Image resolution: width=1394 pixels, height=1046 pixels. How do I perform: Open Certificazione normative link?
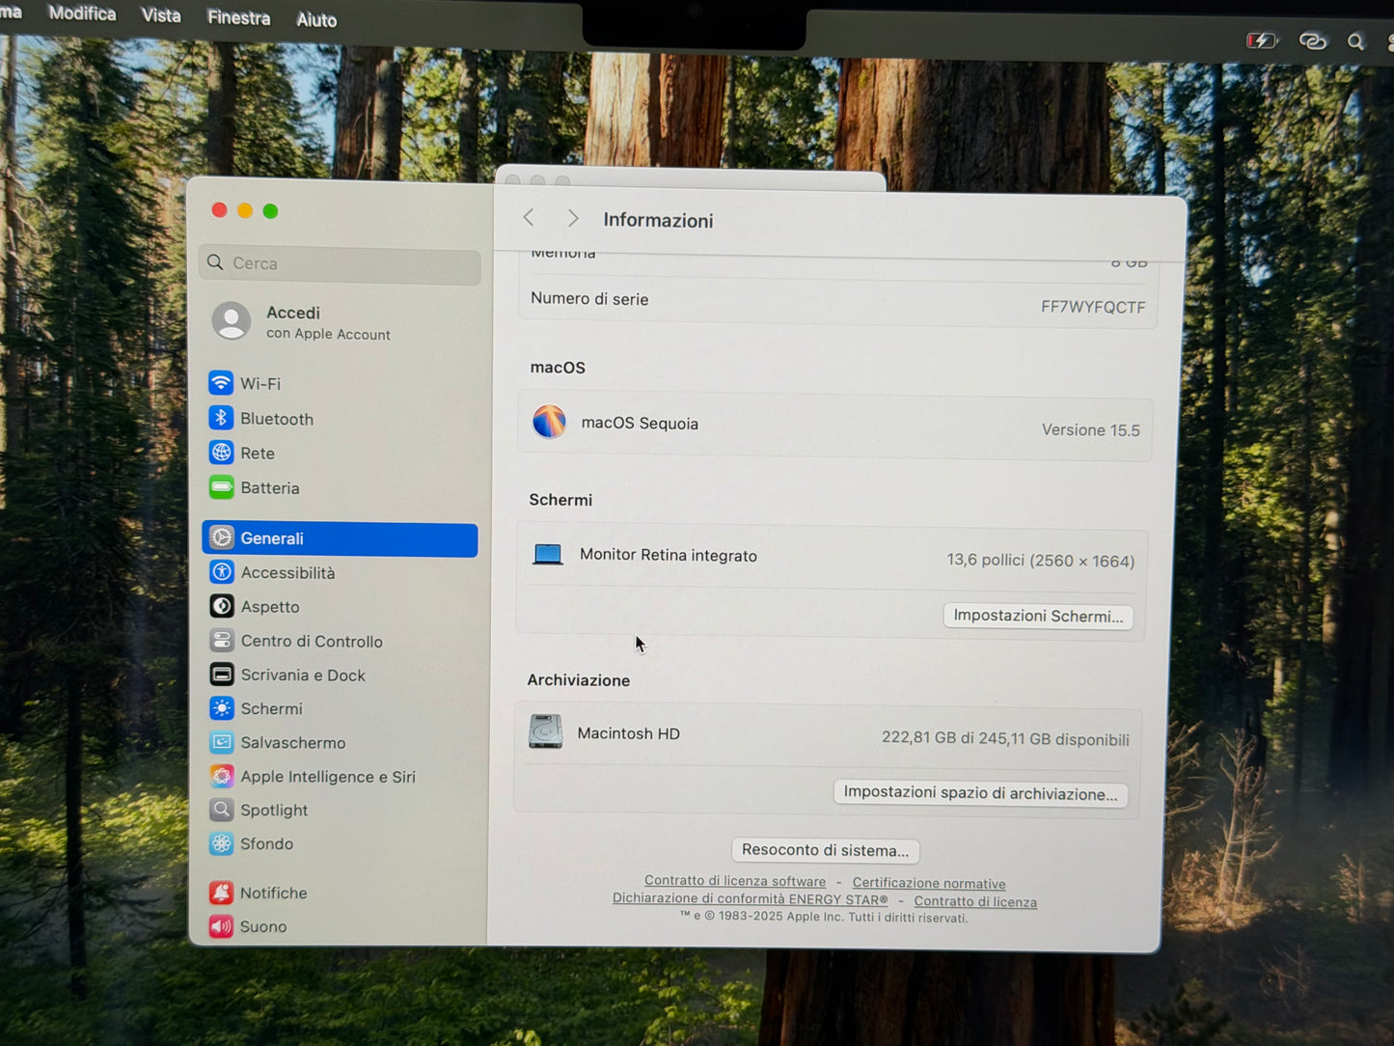click(929, 883)
